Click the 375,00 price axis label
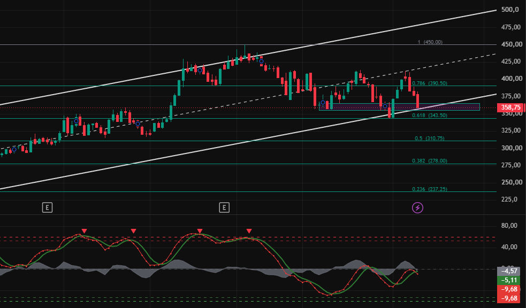Viewport: 526px width, 308px height. (511, 96)
